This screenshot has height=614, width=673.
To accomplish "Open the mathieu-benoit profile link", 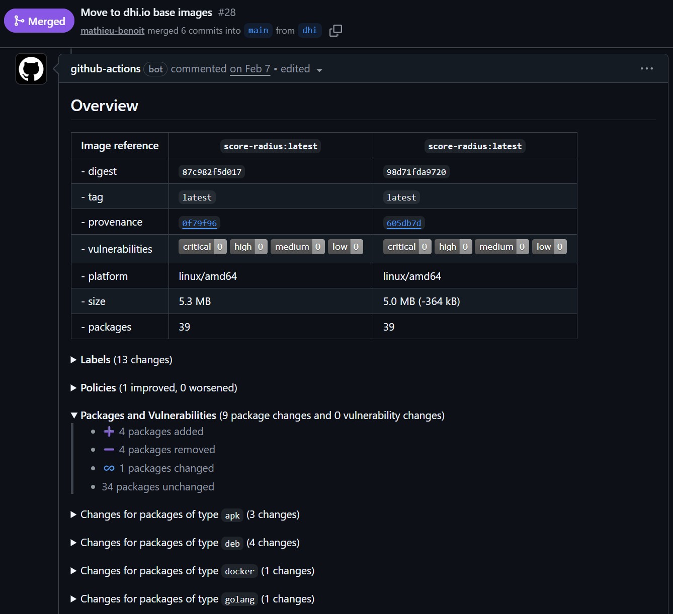I will point(113,31).
